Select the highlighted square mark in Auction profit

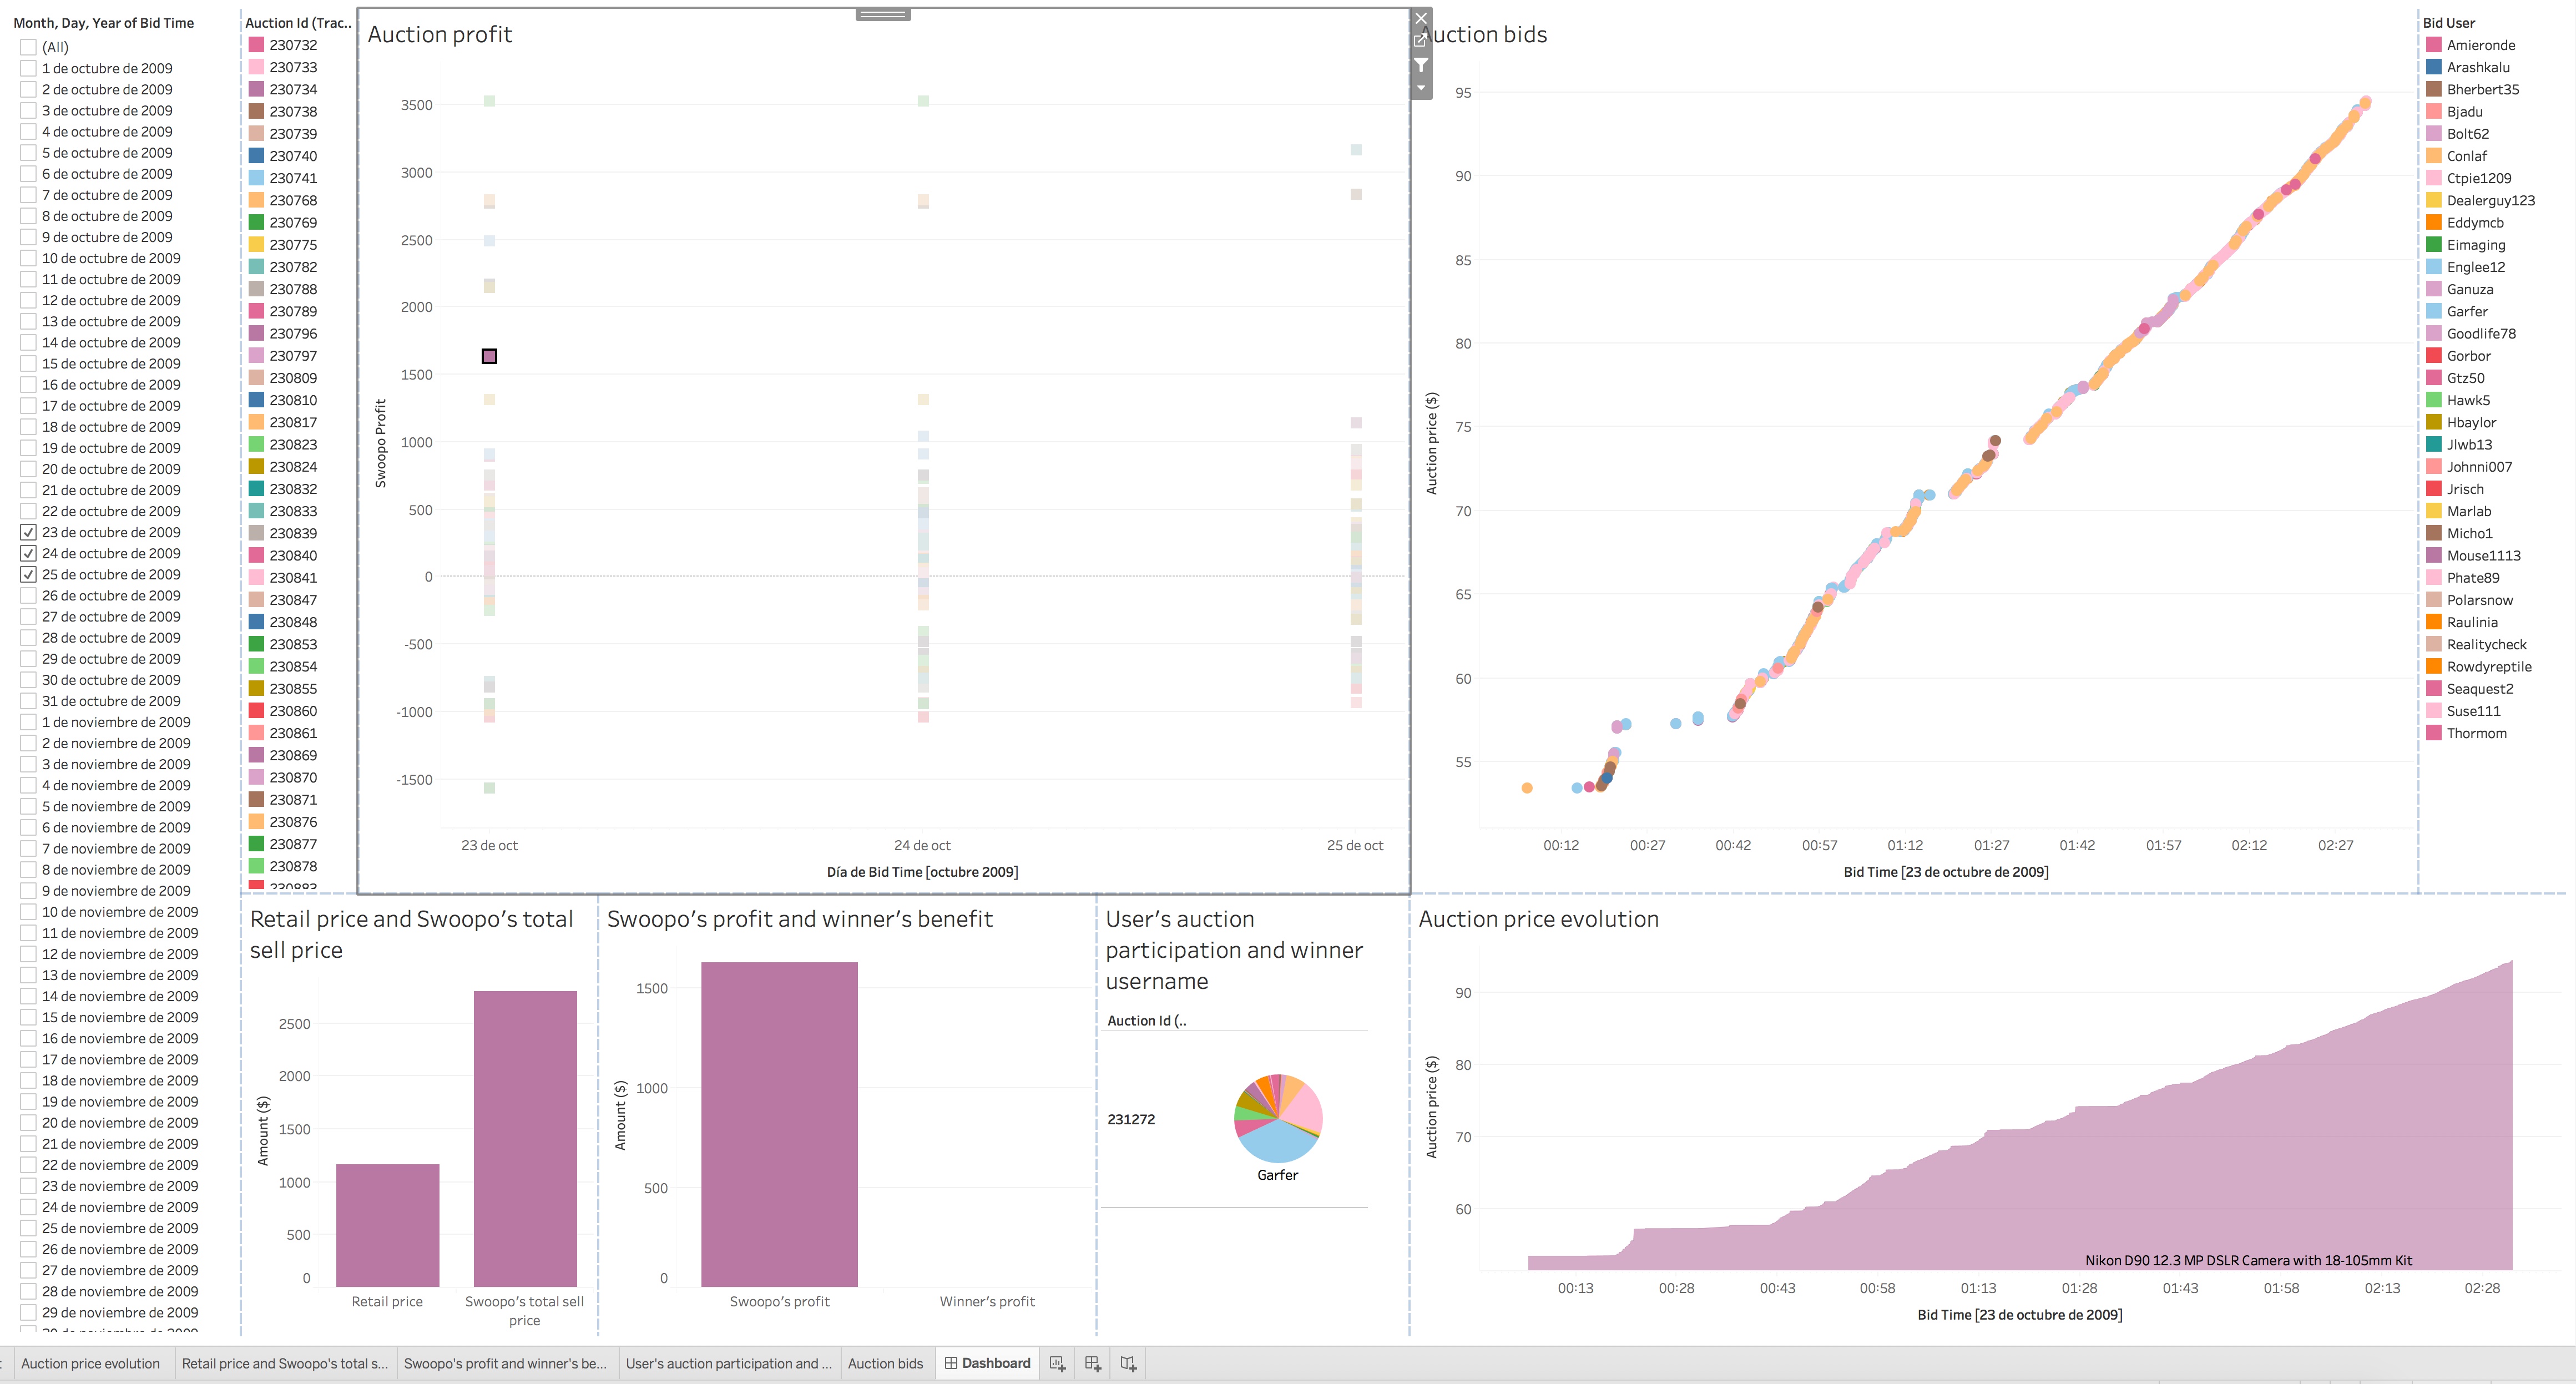click(x=489, y=356)
